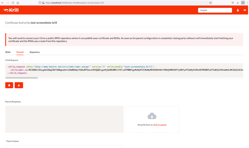Switch to the Repository tab
Image resolution: width=249 pixels, height=148 pixels.
[35, 52]
